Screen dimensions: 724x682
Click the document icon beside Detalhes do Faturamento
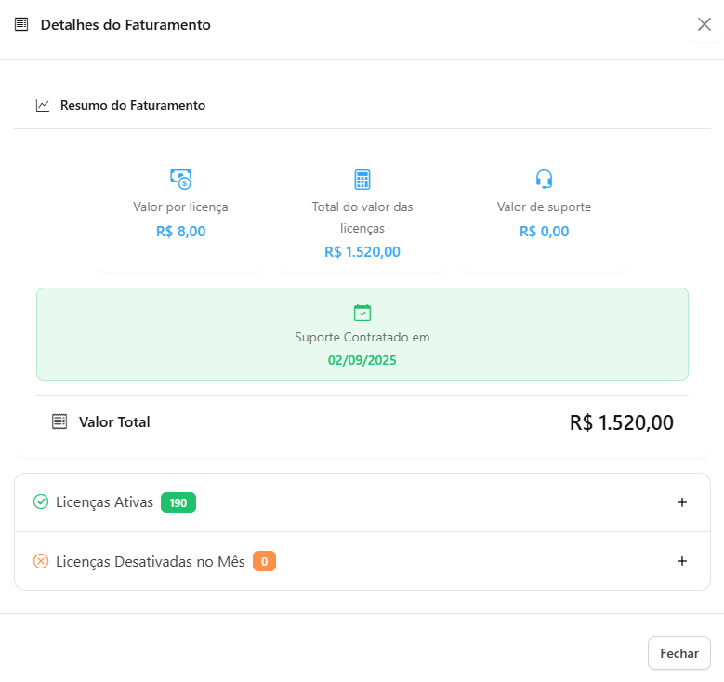21,24
